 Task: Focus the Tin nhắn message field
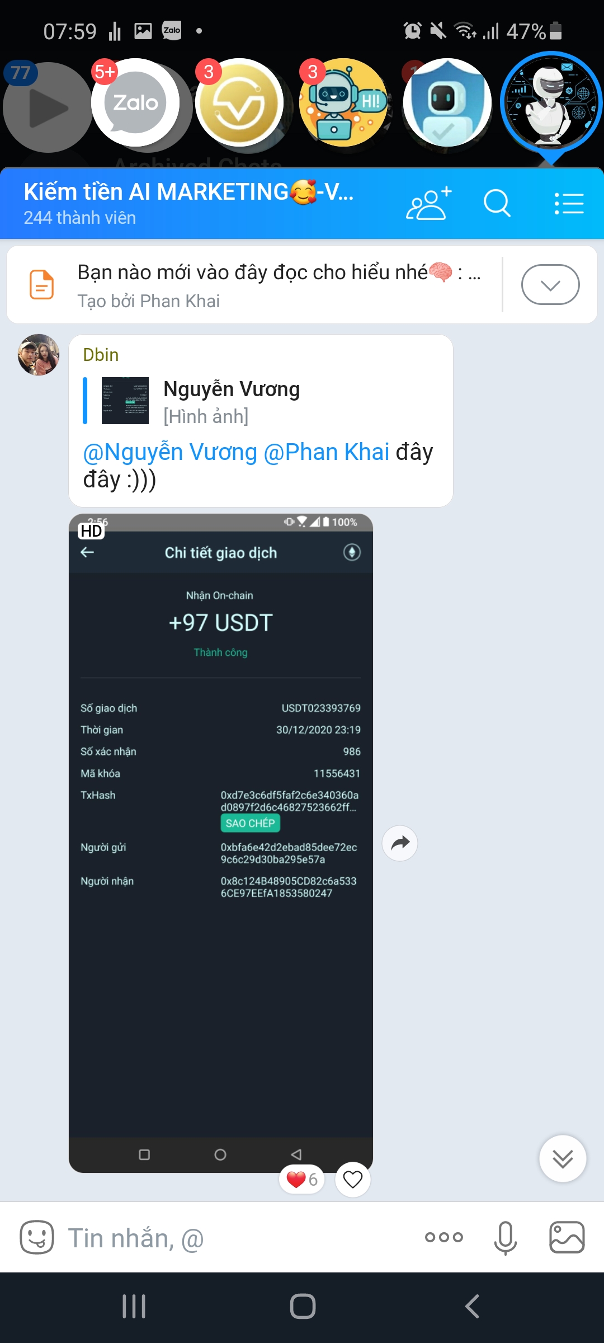pos(240,1237)
